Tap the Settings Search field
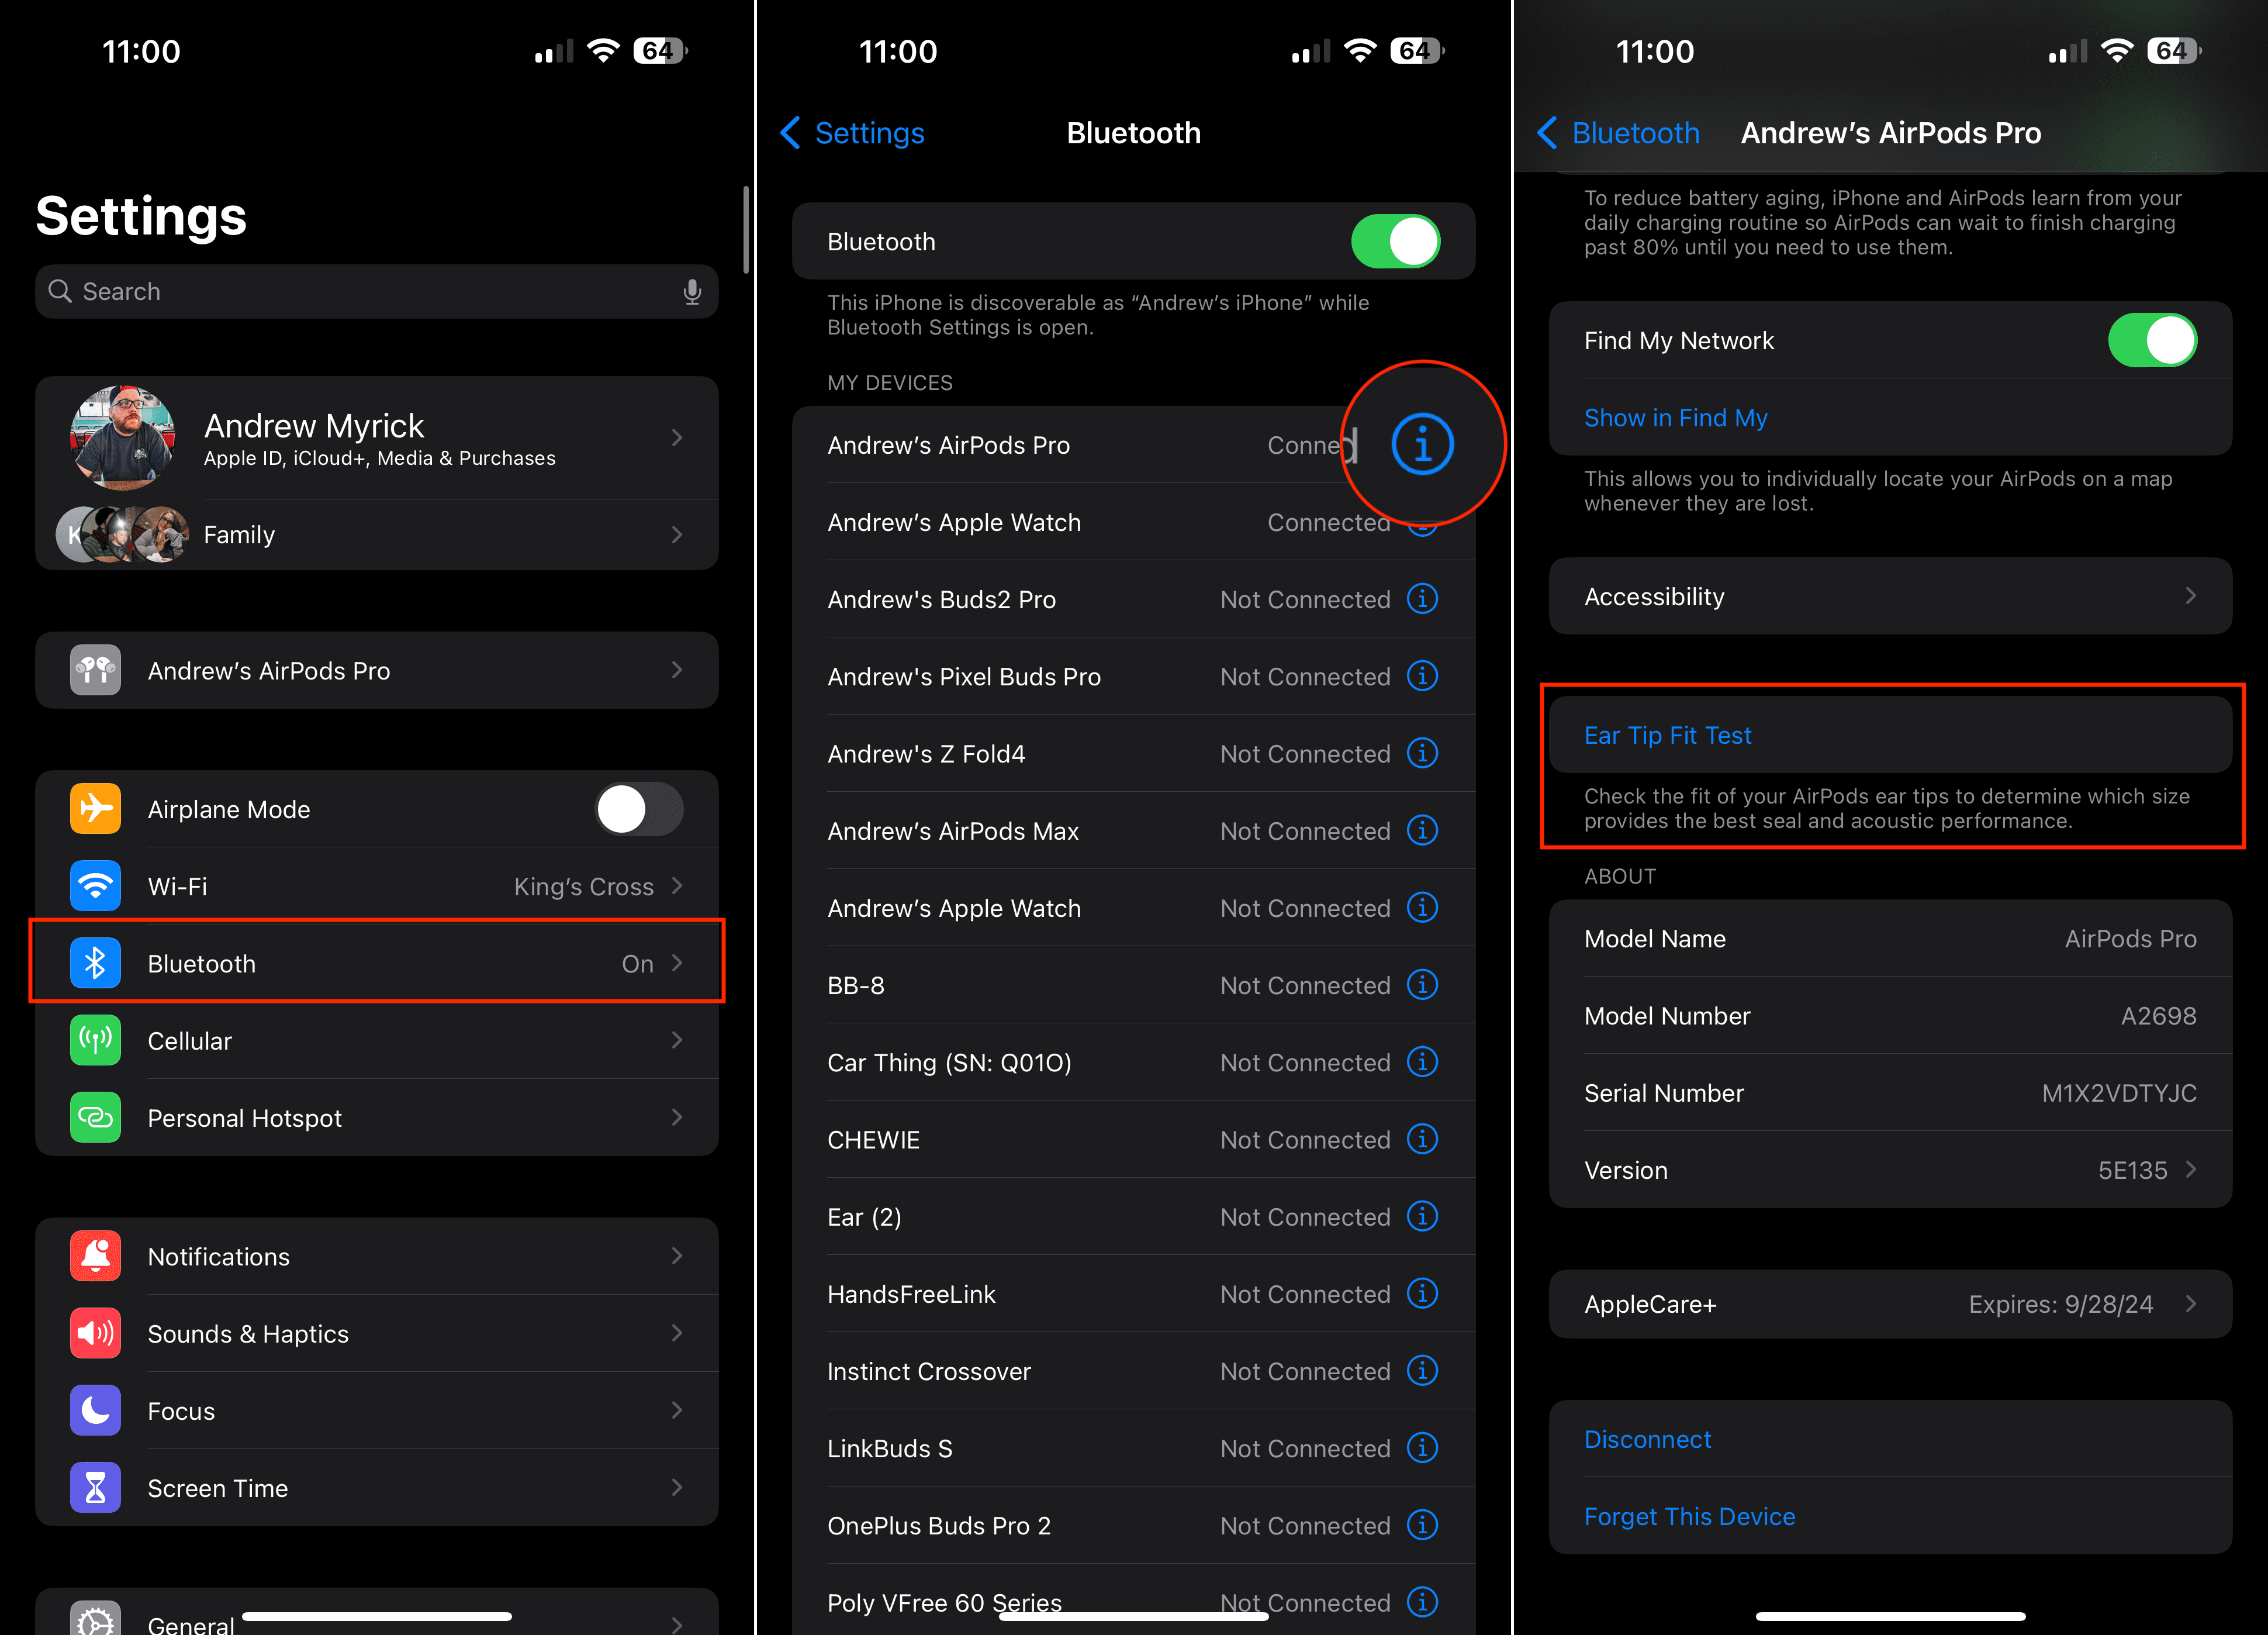Image resolution: width=2268 pixels, height=1635 pixels. pyautogui.click(x=377, y=291)
